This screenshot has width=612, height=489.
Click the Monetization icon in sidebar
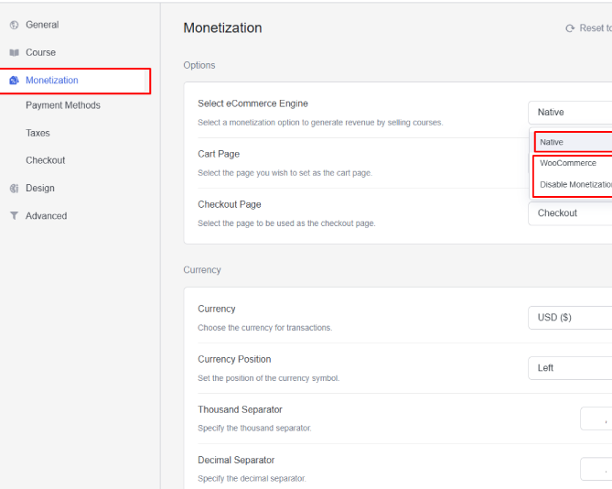click(14, 81)
